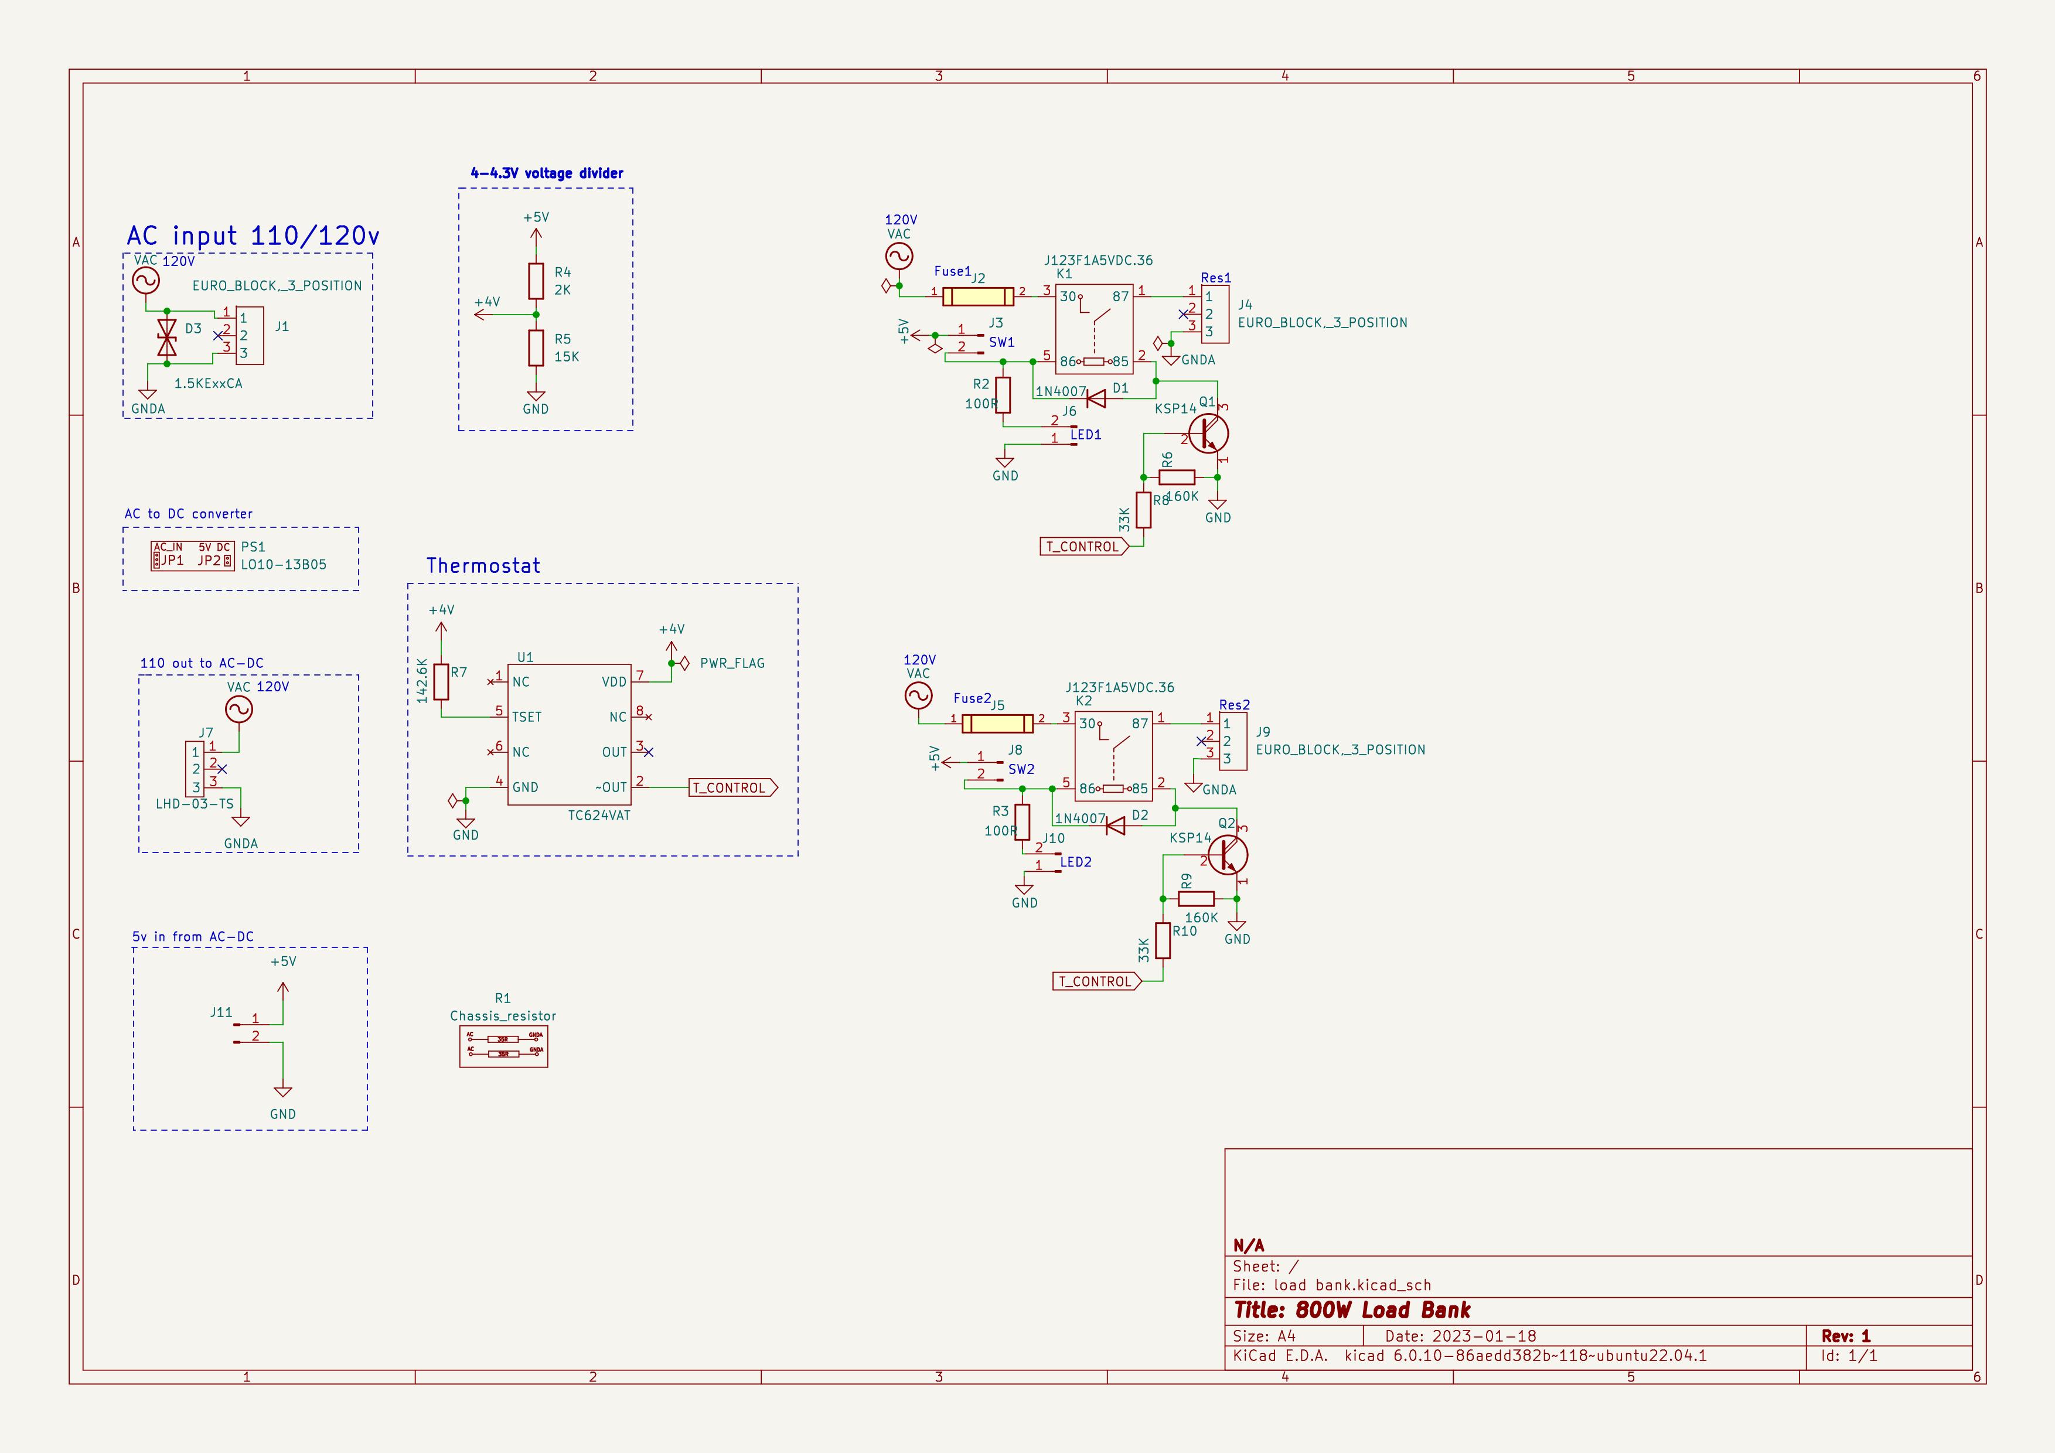Select the T_CONTROL label below R8
Viewport: 2055px width, 1453px height.
1084,546
